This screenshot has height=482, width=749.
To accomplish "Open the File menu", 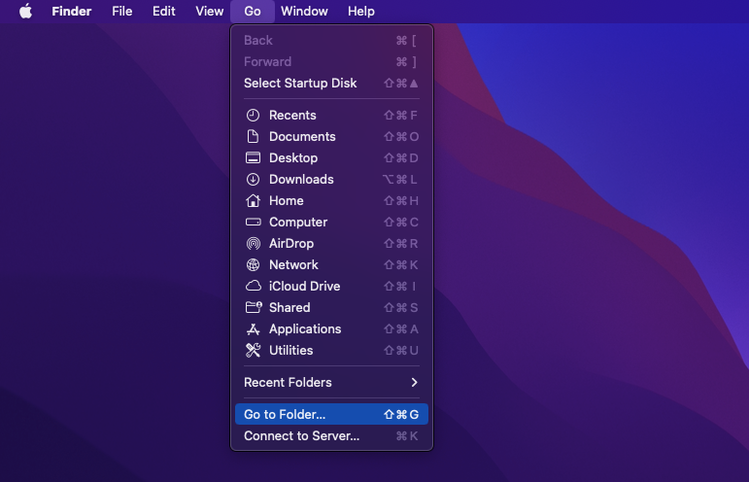I will [x=122, y=12].
